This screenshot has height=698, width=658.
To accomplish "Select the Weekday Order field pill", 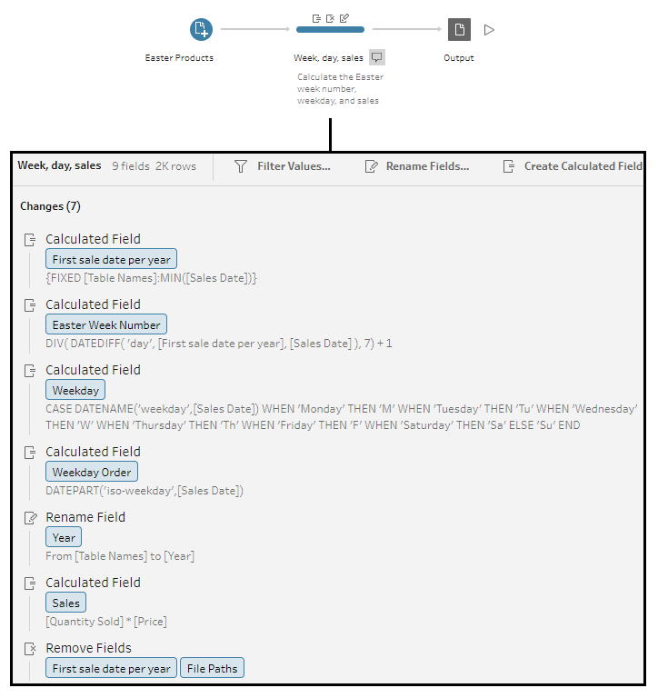I will click(92, 472).
